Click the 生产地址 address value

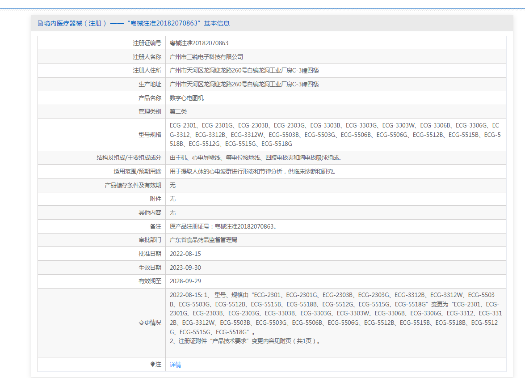[x=244, y=84]
